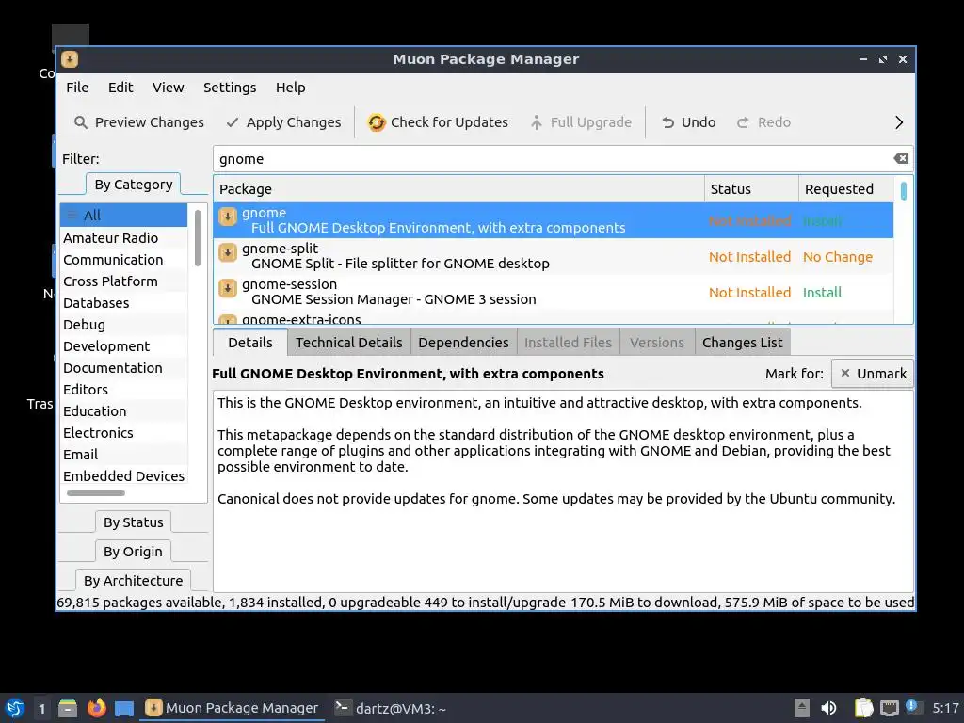
Task: Click the Muon app icon in title bar
Action: [x=70, y=59]
